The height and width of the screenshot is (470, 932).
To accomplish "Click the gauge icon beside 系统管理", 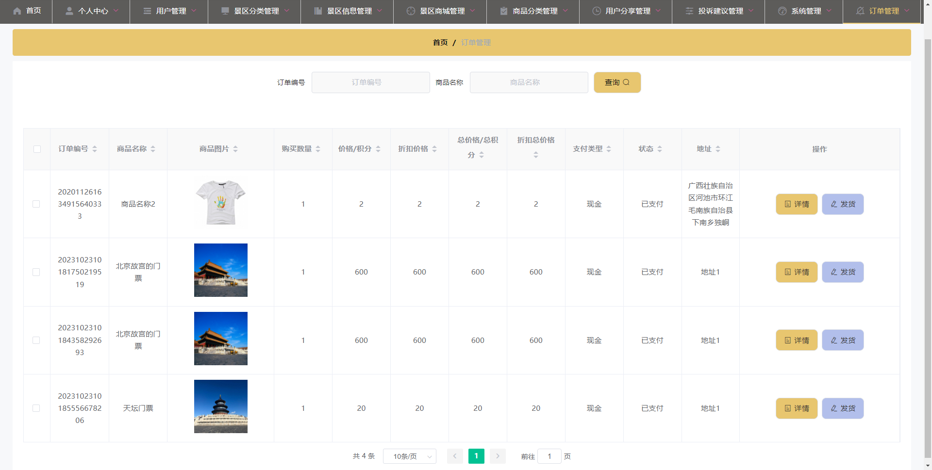I will [782, 11].
